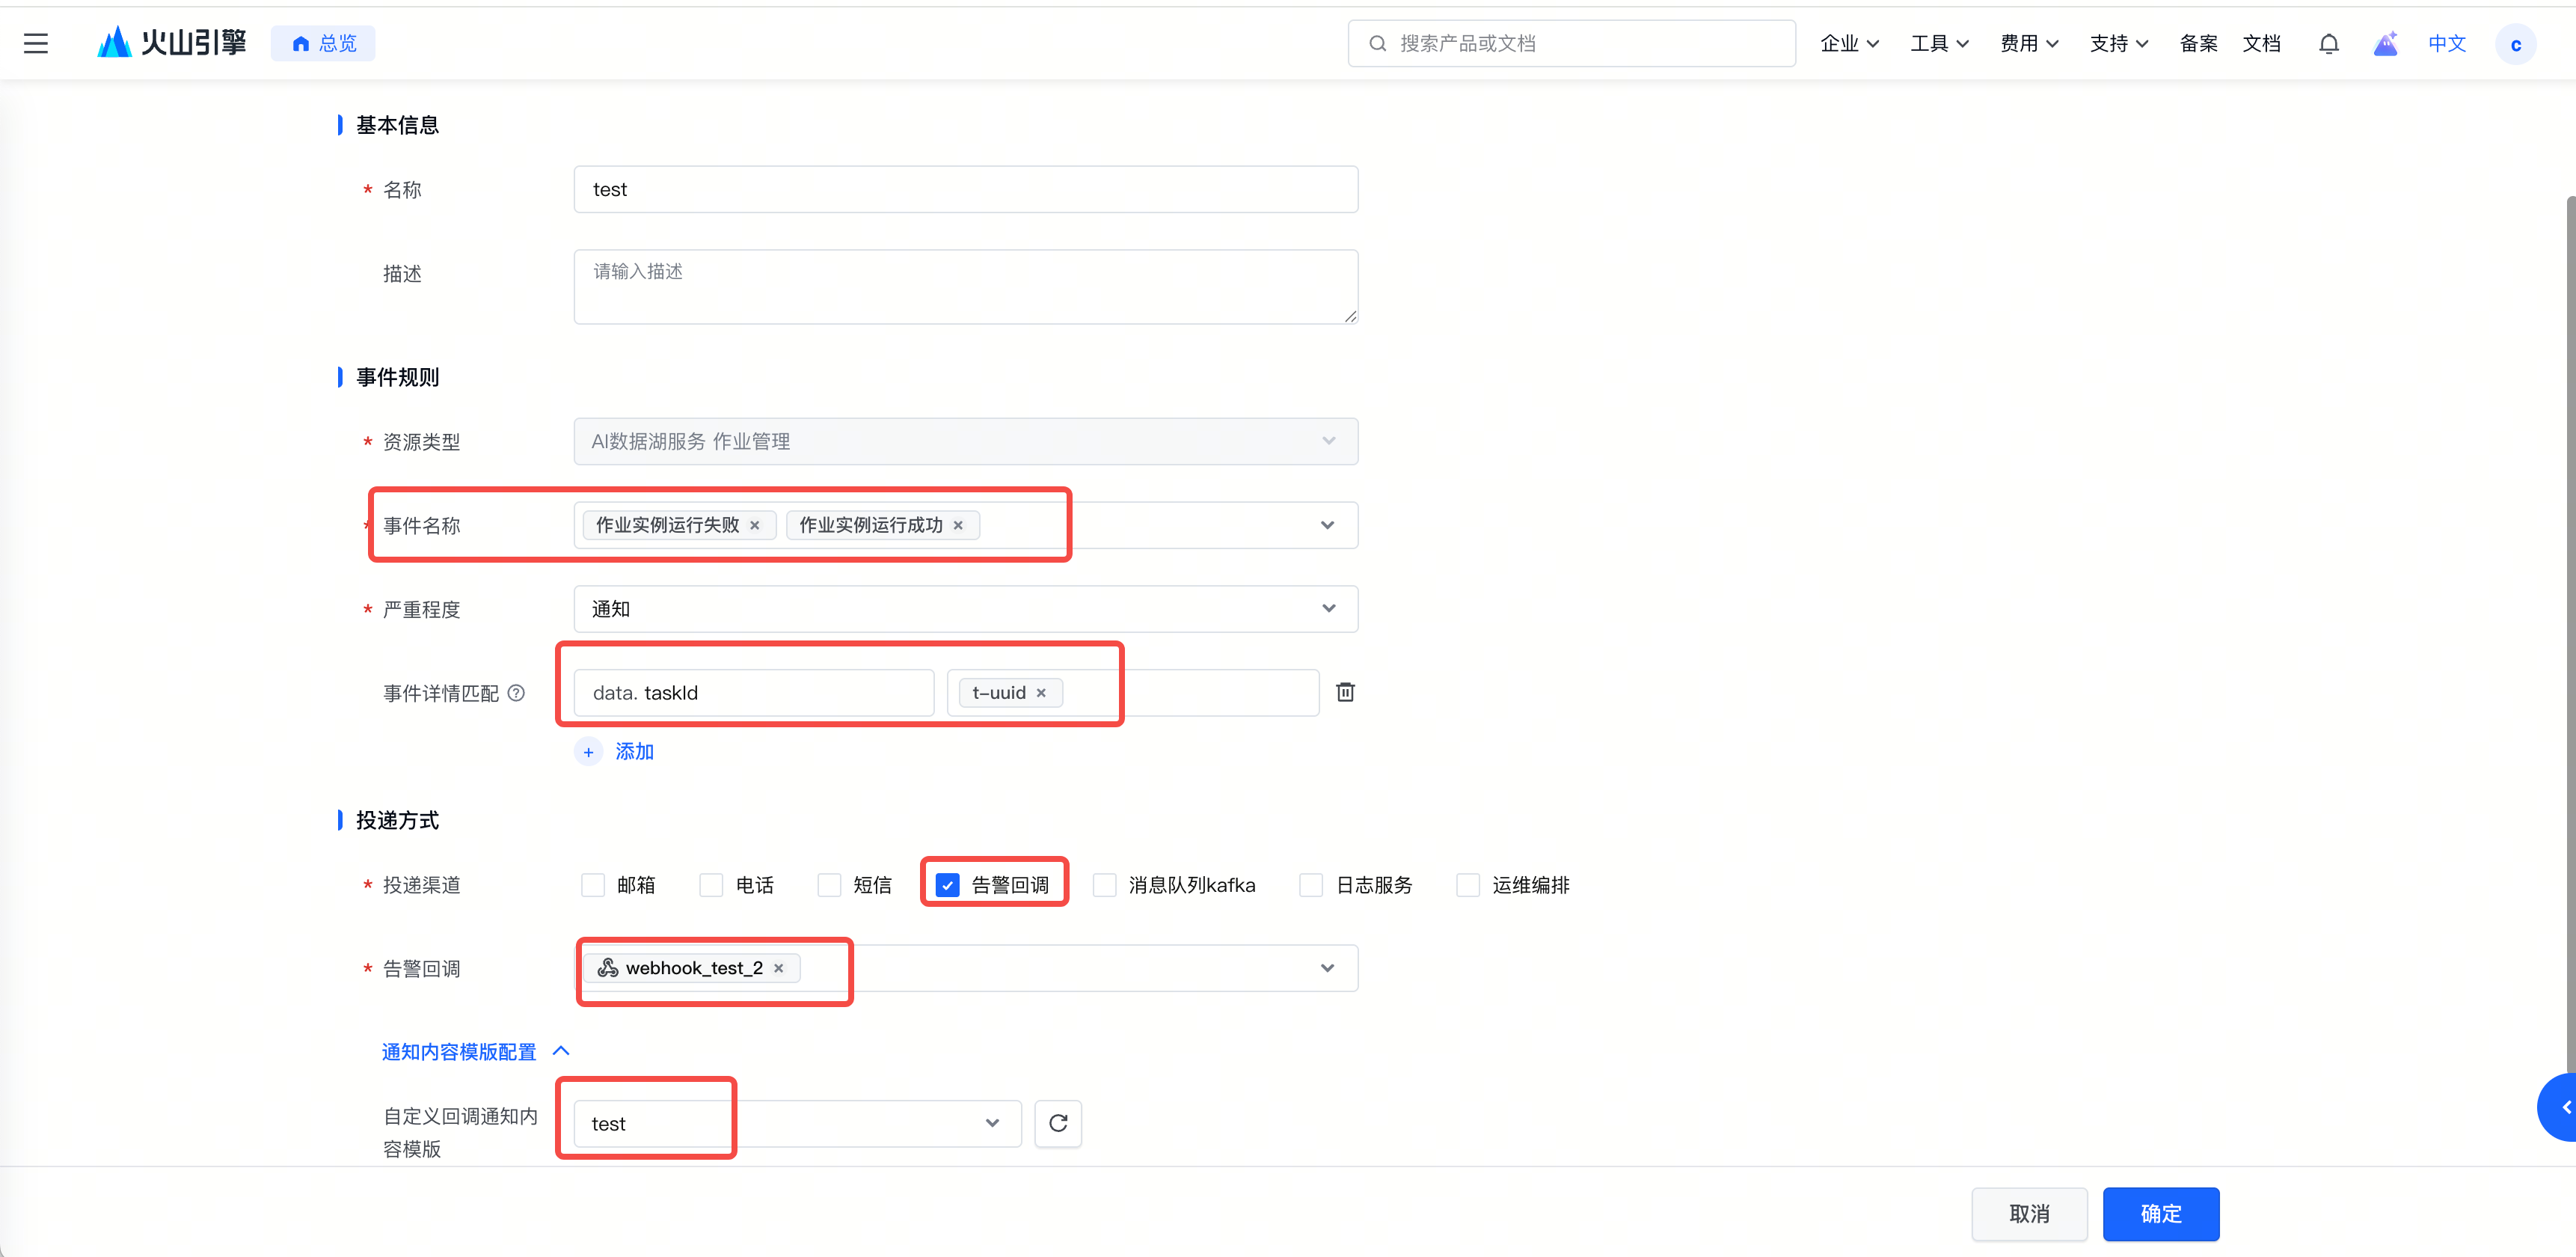Image resolution: width=2576 pixels, height=1257 pixels.
Task: Click the help icon beside 事件详情匹配
Action: coord(516,692)
